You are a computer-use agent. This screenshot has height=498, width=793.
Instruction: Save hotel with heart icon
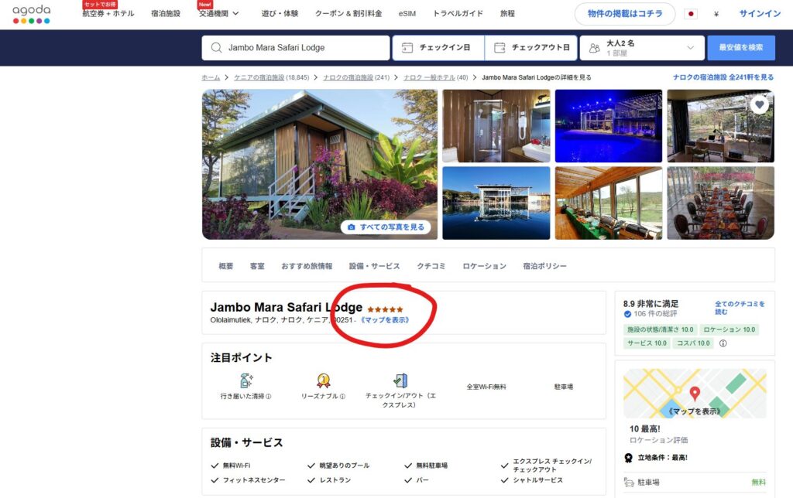tap(759, 104)
